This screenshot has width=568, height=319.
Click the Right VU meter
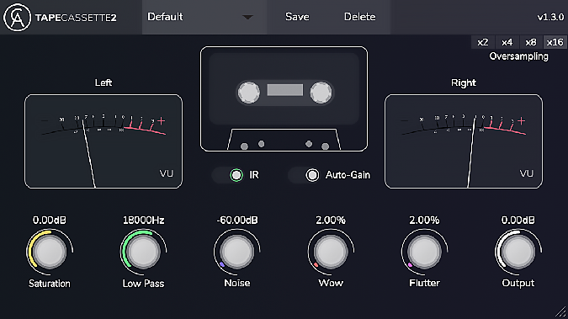(x=464, y=141)
